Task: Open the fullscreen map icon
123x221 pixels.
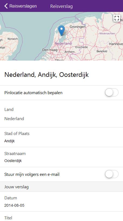Action: [x=117, y=18]
